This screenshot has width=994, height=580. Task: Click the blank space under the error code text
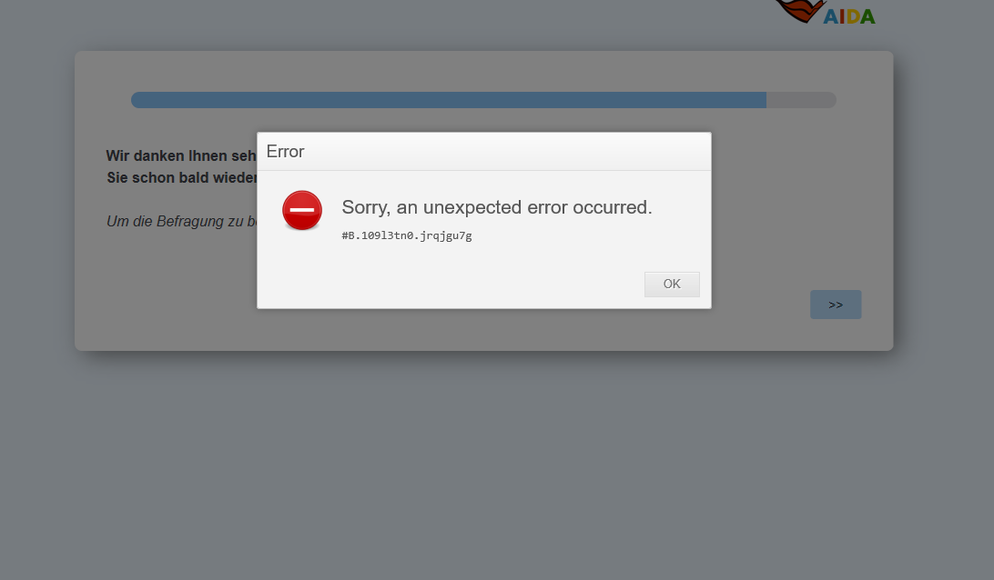(x=444, y=256)
